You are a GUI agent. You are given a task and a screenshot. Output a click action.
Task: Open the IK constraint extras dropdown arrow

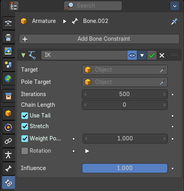tap(142, 55)
